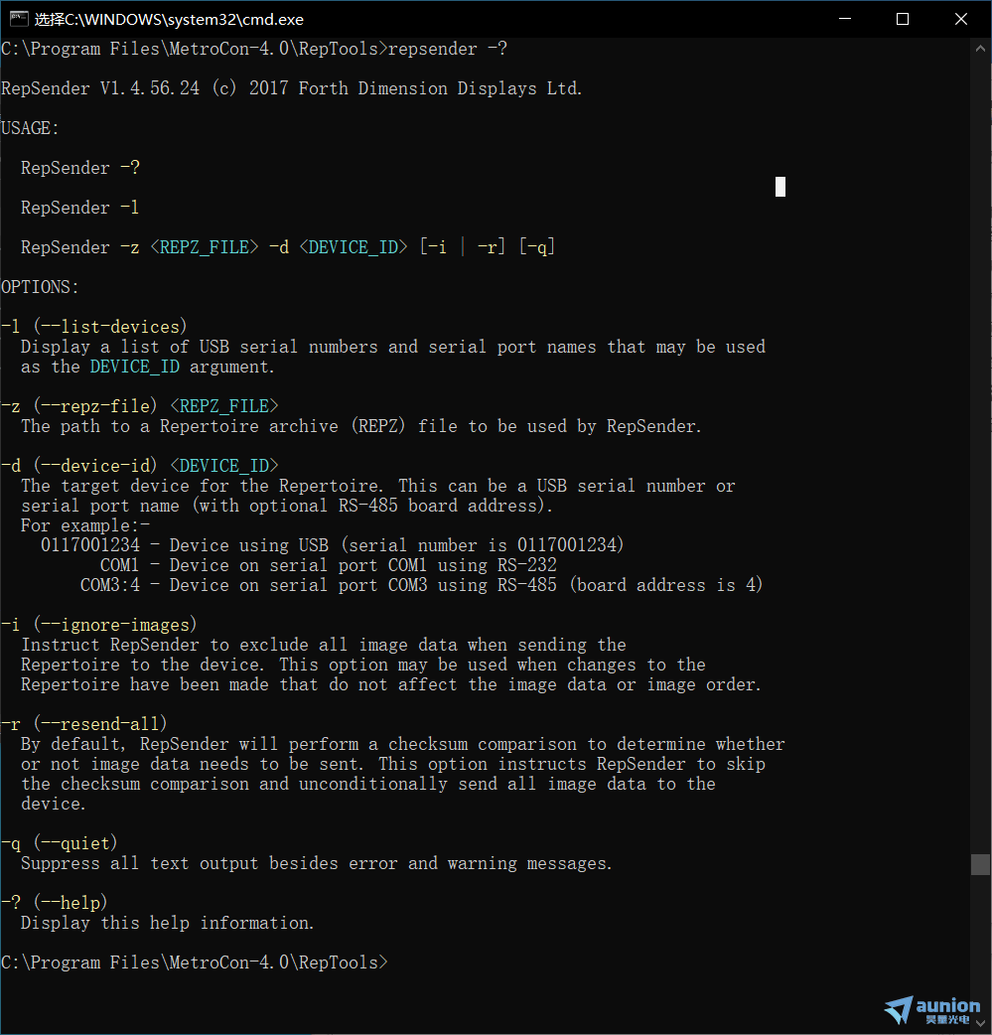Click the scrollbar up arrow
This screenshot has width=992, height=1035.
click(x=981, y=49)
